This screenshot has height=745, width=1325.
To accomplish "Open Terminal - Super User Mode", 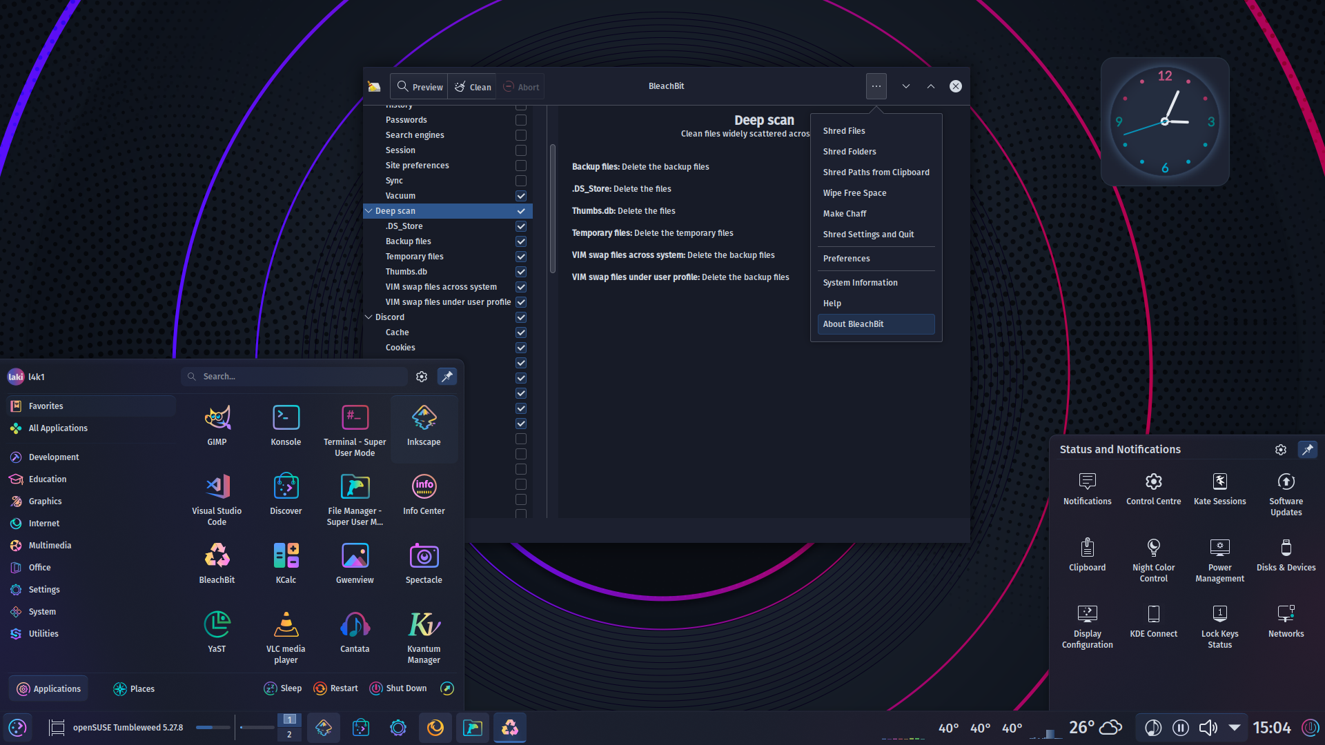I will (x=355, y=430).
